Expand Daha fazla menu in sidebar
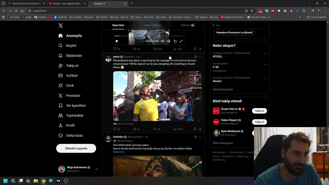Image resolution: width=329 pixels, height=185 pixels. tap(71, 135)
